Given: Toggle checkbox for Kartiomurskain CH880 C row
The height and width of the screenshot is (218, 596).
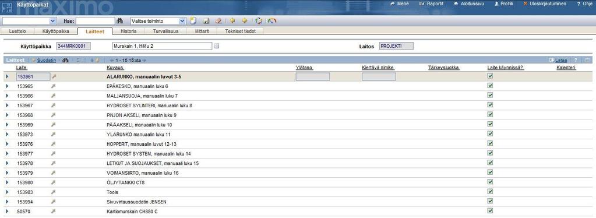Looking at the screenshot, I should pos(490,211).
